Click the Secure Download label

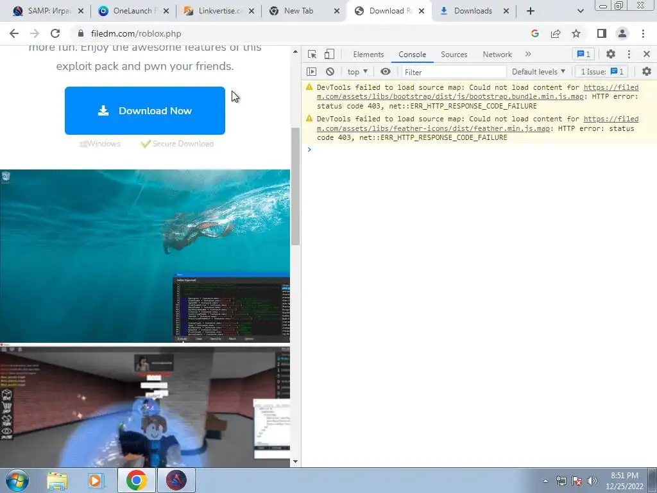click(x=183, y=144)
